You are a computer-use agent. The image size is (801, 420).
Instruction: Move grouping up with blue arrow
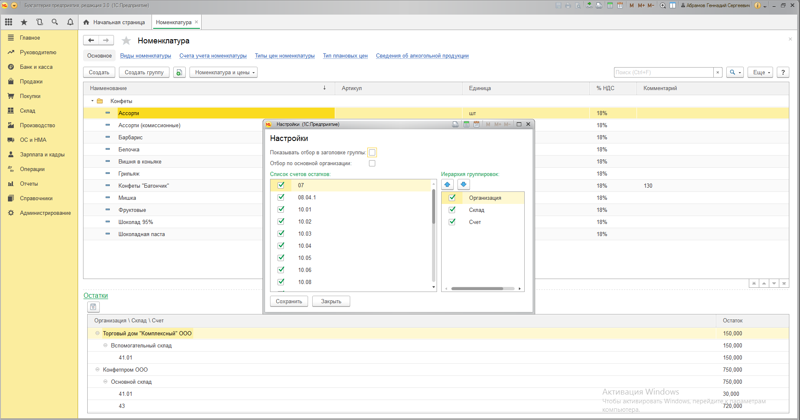click(447, 184)
